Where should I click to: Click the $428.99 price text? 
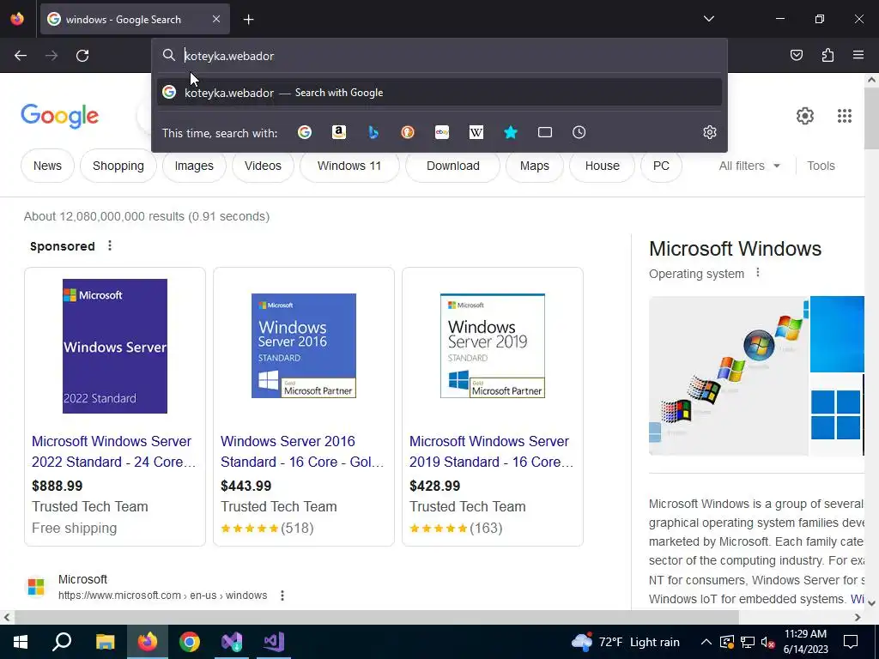click(435, 486)
